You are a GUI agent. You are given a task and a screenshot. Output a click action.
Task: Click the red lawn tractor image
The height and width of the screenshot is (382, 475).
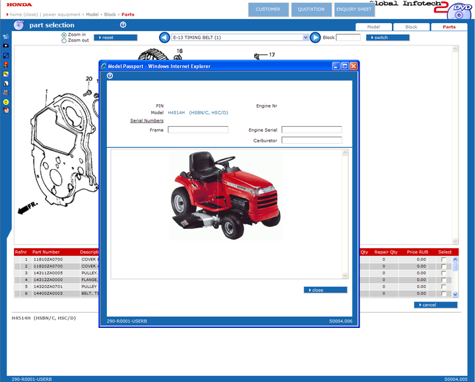pos(226,196)
